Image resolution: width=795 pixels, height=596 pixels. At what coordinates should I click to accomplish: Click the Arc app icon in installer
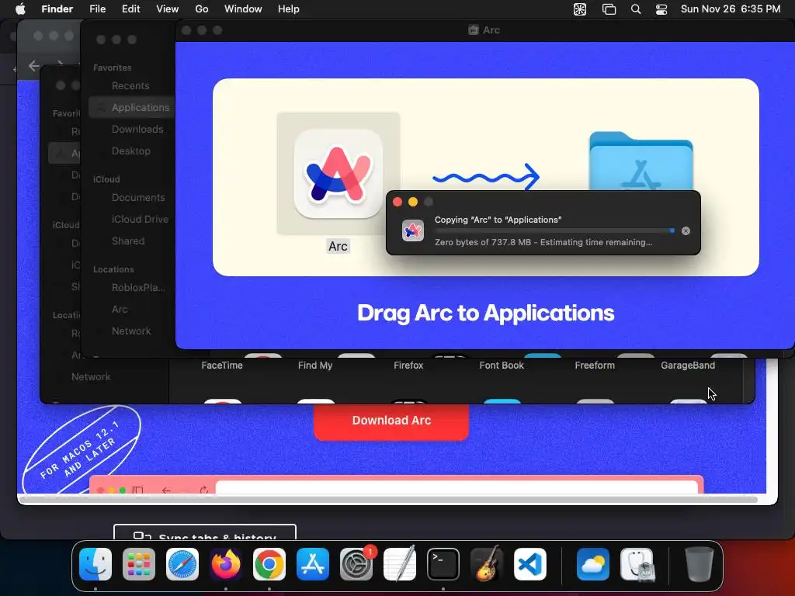coord(338,173)
